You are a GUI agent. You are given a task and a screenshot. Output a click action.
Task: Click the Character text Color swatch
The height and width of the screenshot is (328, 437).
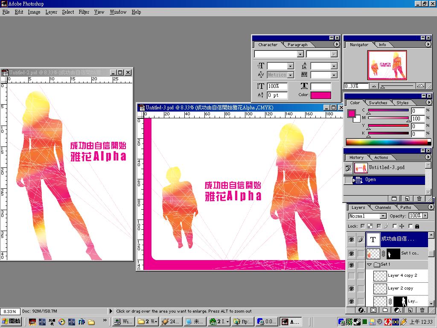[321, 95]
